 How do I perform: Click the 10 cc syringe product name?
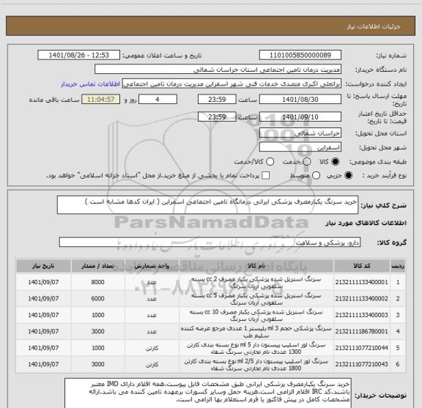click(256, 316)
